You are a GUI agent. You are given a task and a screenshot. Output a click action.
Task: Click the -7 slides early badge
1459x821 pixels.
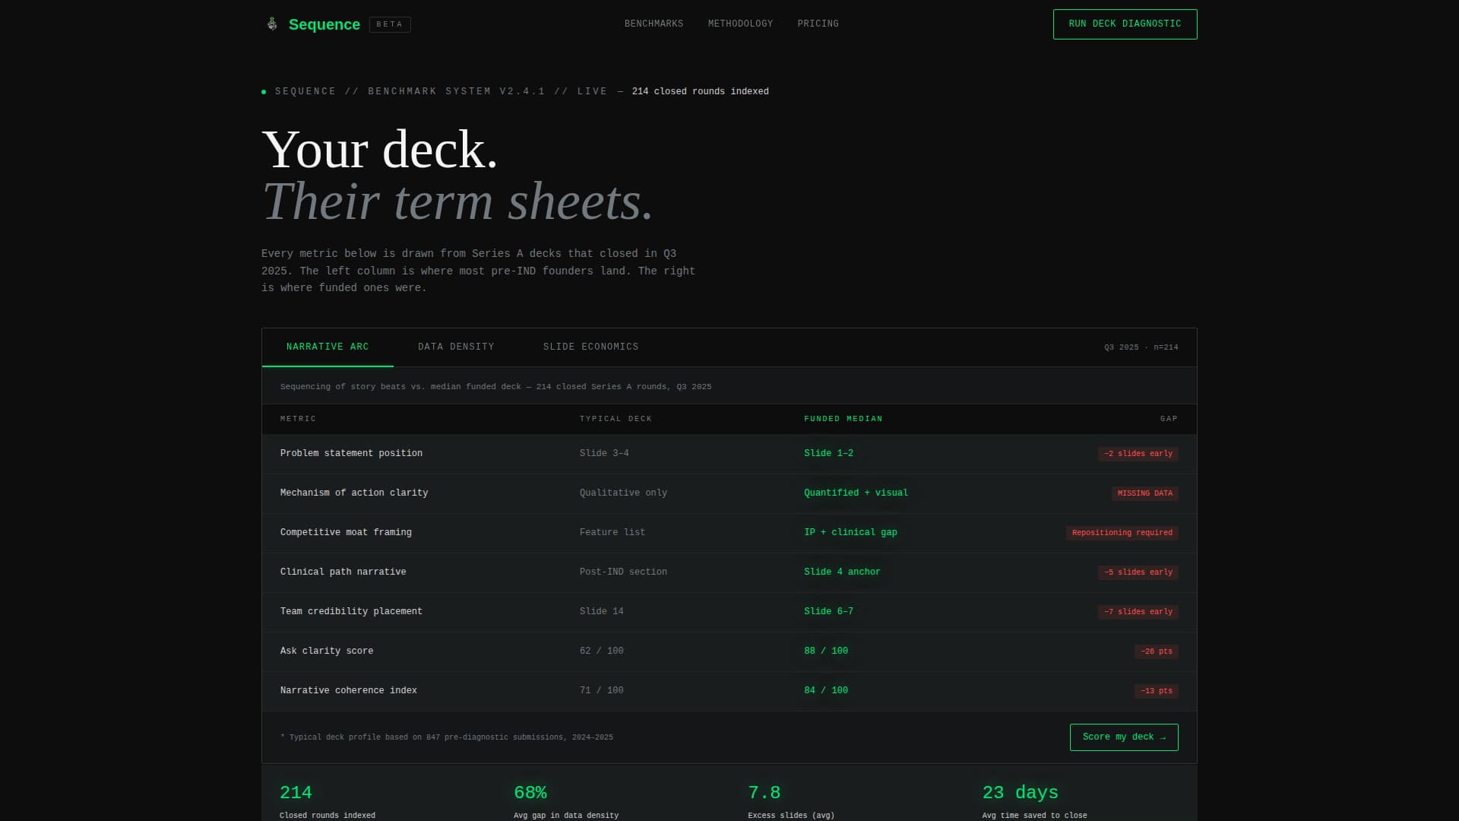point(1138,612)
